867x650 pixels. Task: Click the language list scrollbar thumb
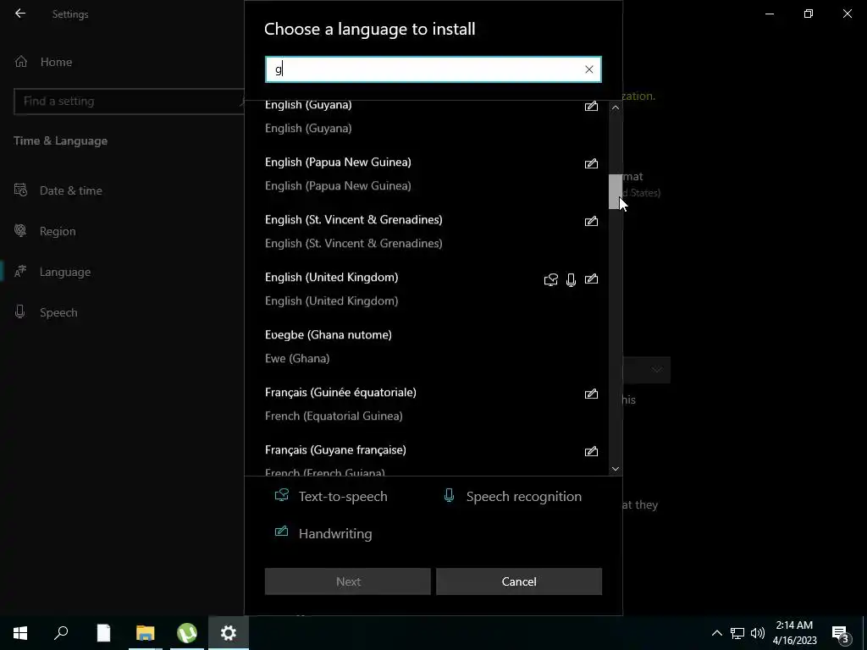click(x=616, y=192)
